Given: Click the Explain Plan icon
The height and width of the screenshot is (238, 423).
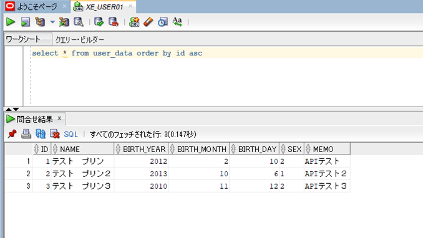Looking at the screenshot, I should pyautogui.click(x=40, y=22).
